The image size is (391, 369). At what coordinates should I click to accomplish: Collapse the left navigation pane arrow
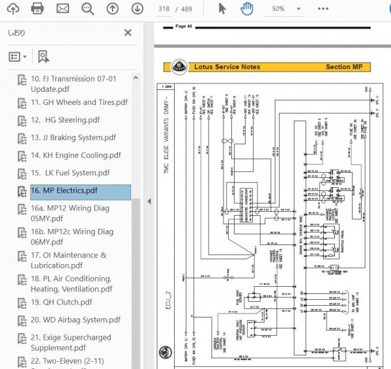[149, 201]
